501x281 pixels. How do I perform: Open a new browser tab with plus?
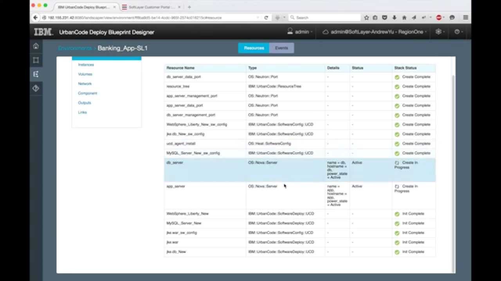tap(189, 7)
